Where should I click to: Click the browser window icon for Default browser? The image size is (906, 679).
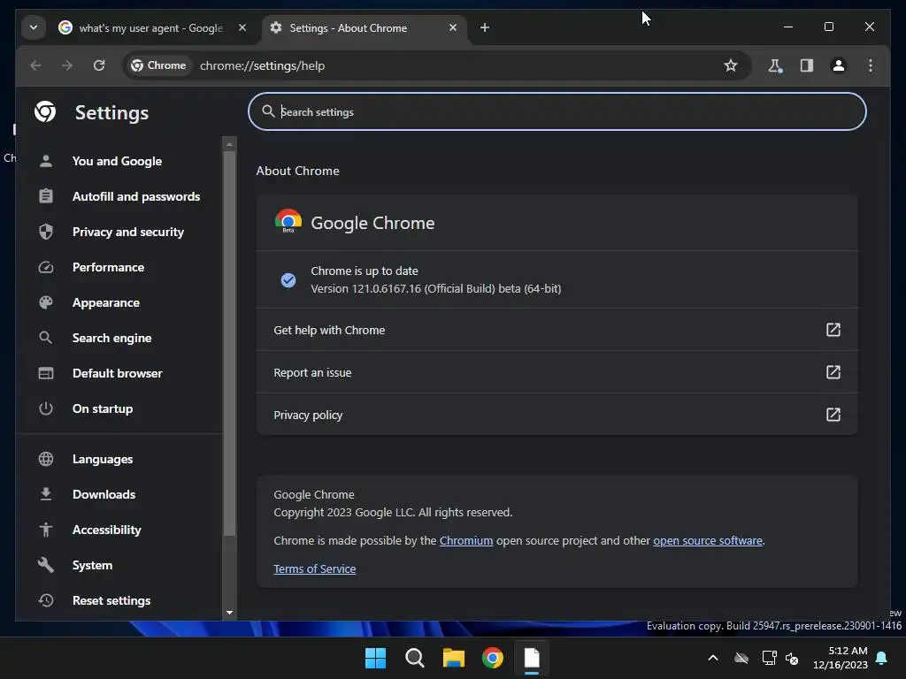46,373
